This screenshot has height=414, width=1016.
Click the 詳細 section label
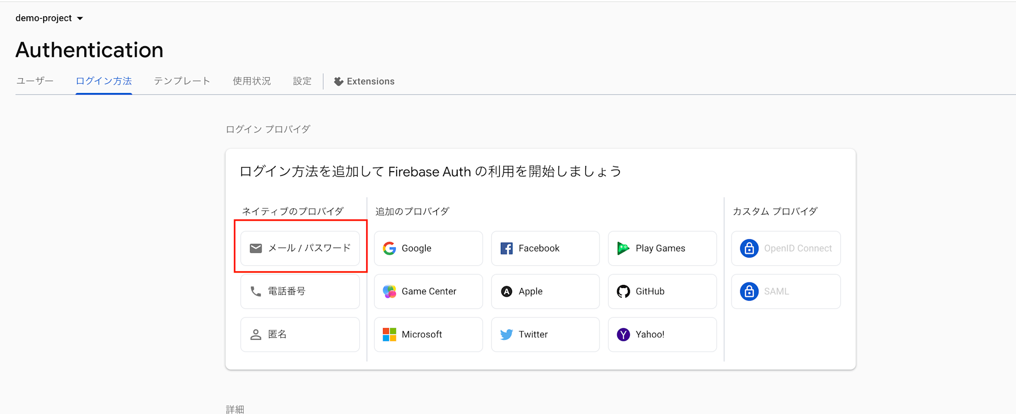235,409
